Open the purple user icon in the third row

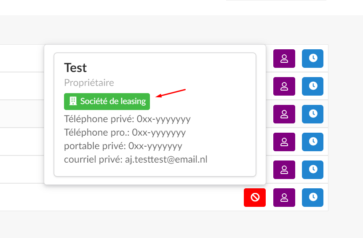point(284,114)
